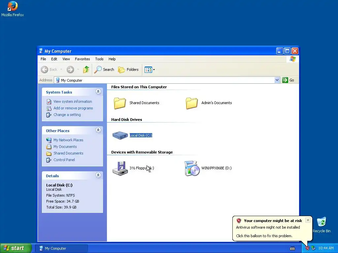Open the Start menu
This screenshot has height=253, width=338.
coord(16,248)
